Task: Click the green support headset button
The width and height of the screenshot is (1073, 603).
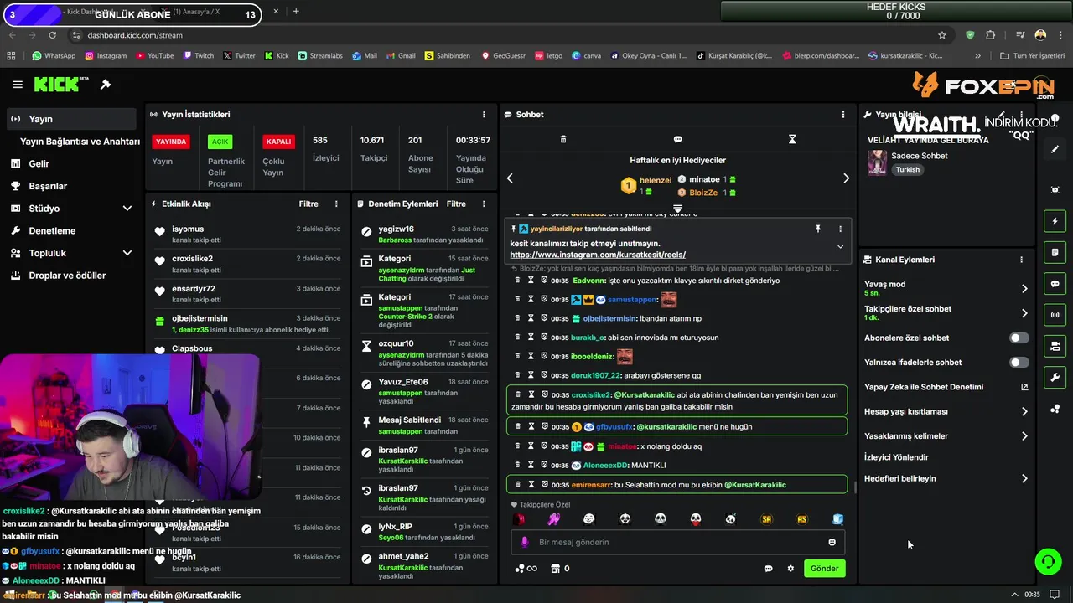Action: pyautogui.click(x=1048, y=562)
